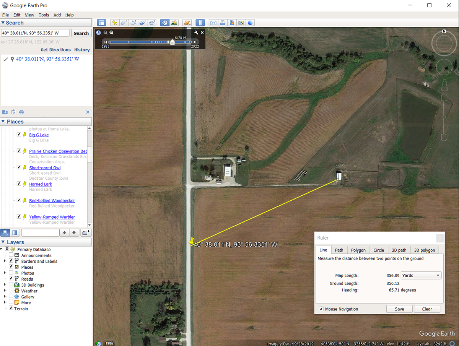The width and height of the screenshot is (459, 346).
Task: Switch to the Path tab in Ruler
Action: [x=339, y=250]
